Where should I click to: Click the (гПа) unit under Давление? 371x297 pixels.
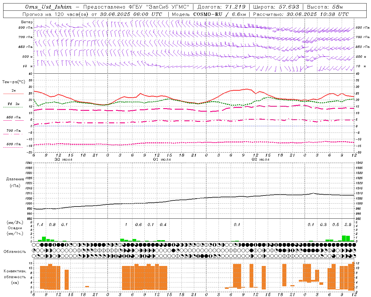tap(15, 186)
